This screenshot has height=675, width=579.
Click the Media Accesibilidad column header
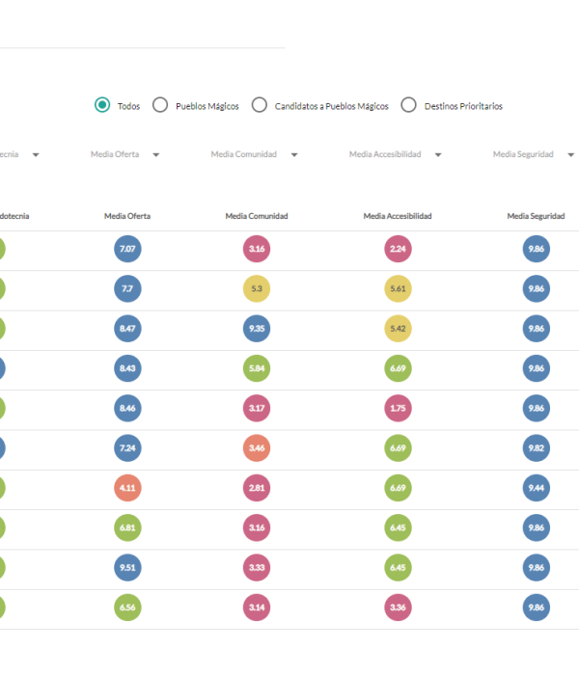pyautogui.click(x=398, y=216)
